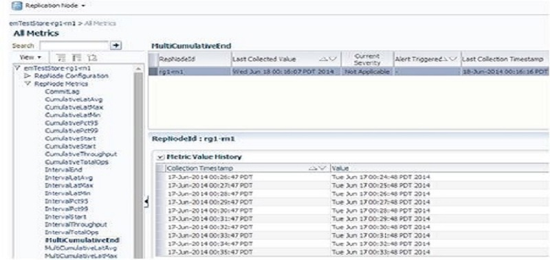Select the IntervalPct95 metric
Viewport: 550px width, 260px height.
click(66, 201)
